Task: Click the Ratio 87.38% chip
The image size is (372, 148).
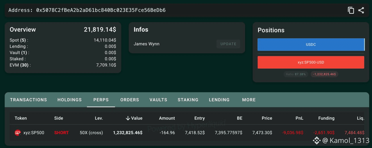Action: coord(296,74)
